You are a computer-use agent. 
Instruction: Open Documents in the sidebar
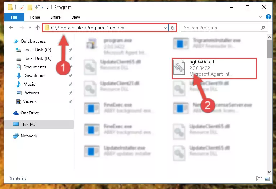click(35, 67)
